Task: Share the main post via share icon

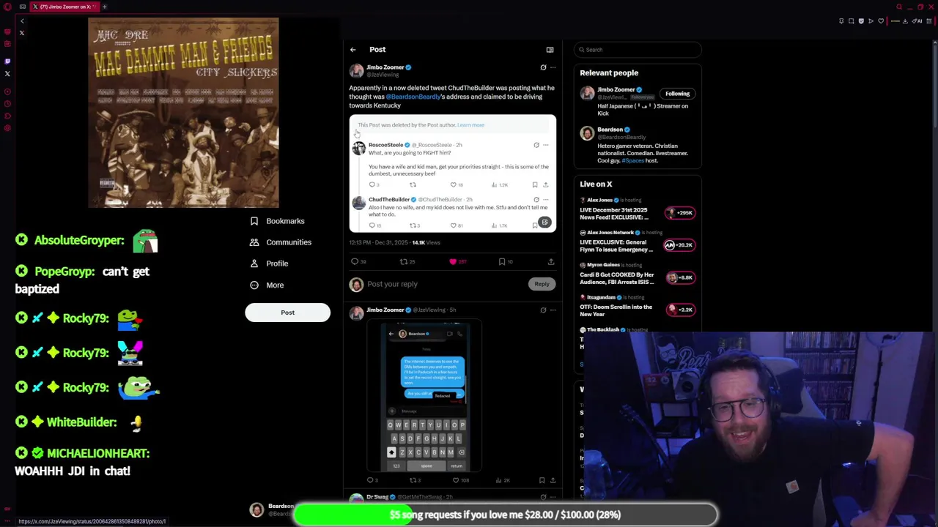Action: 551,261
